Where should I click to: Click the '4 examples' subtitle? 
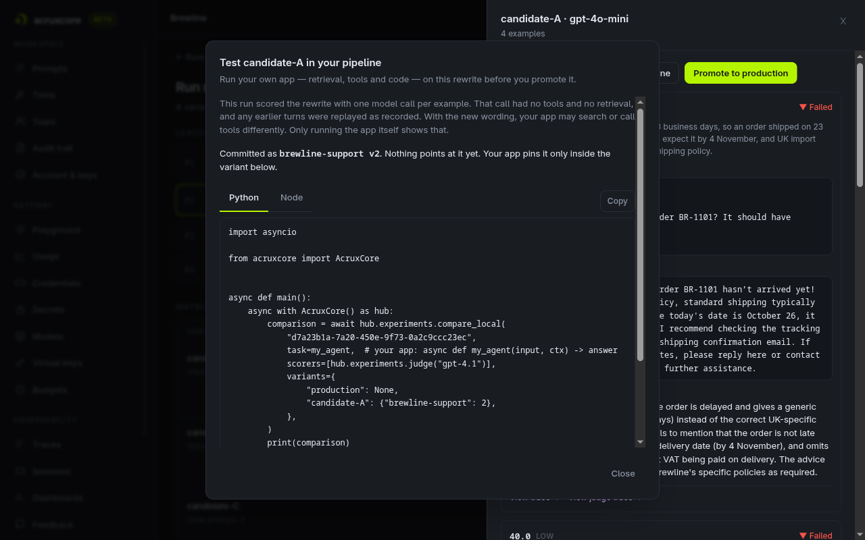[x=523, y=34]
